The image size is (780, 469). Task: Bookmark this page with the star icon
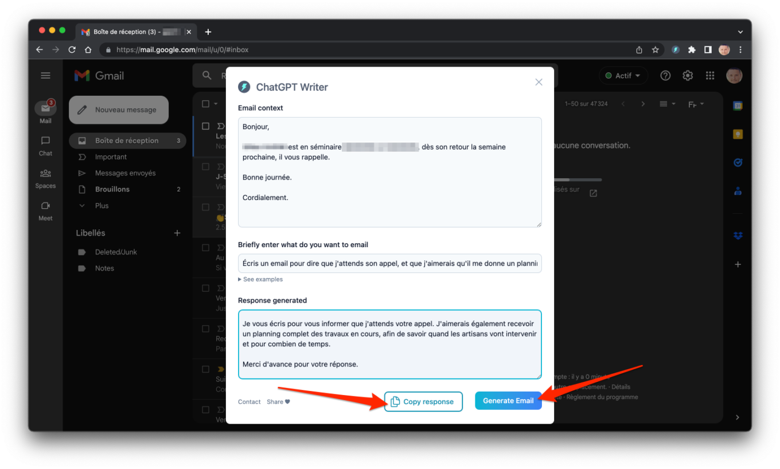pos(655,50)
